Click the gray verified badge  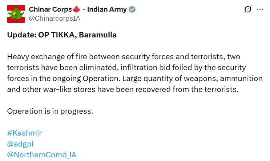(133, 10)
